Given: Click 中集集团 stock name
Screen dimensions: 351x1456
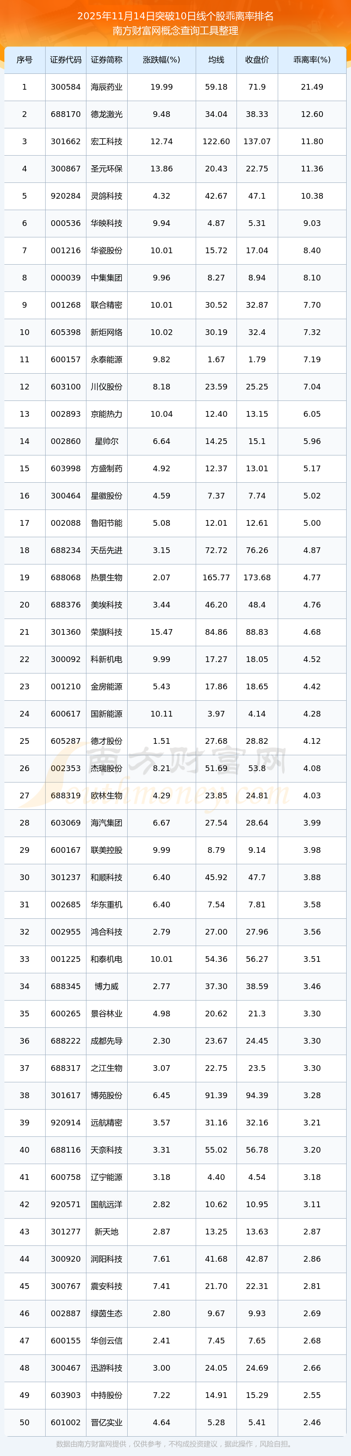Looking at the screenshot, I should (x=107, y=277).
